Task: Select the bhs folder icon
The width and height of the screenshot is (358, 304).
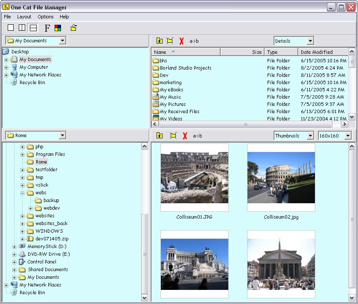Action: [x=156, y=61]
